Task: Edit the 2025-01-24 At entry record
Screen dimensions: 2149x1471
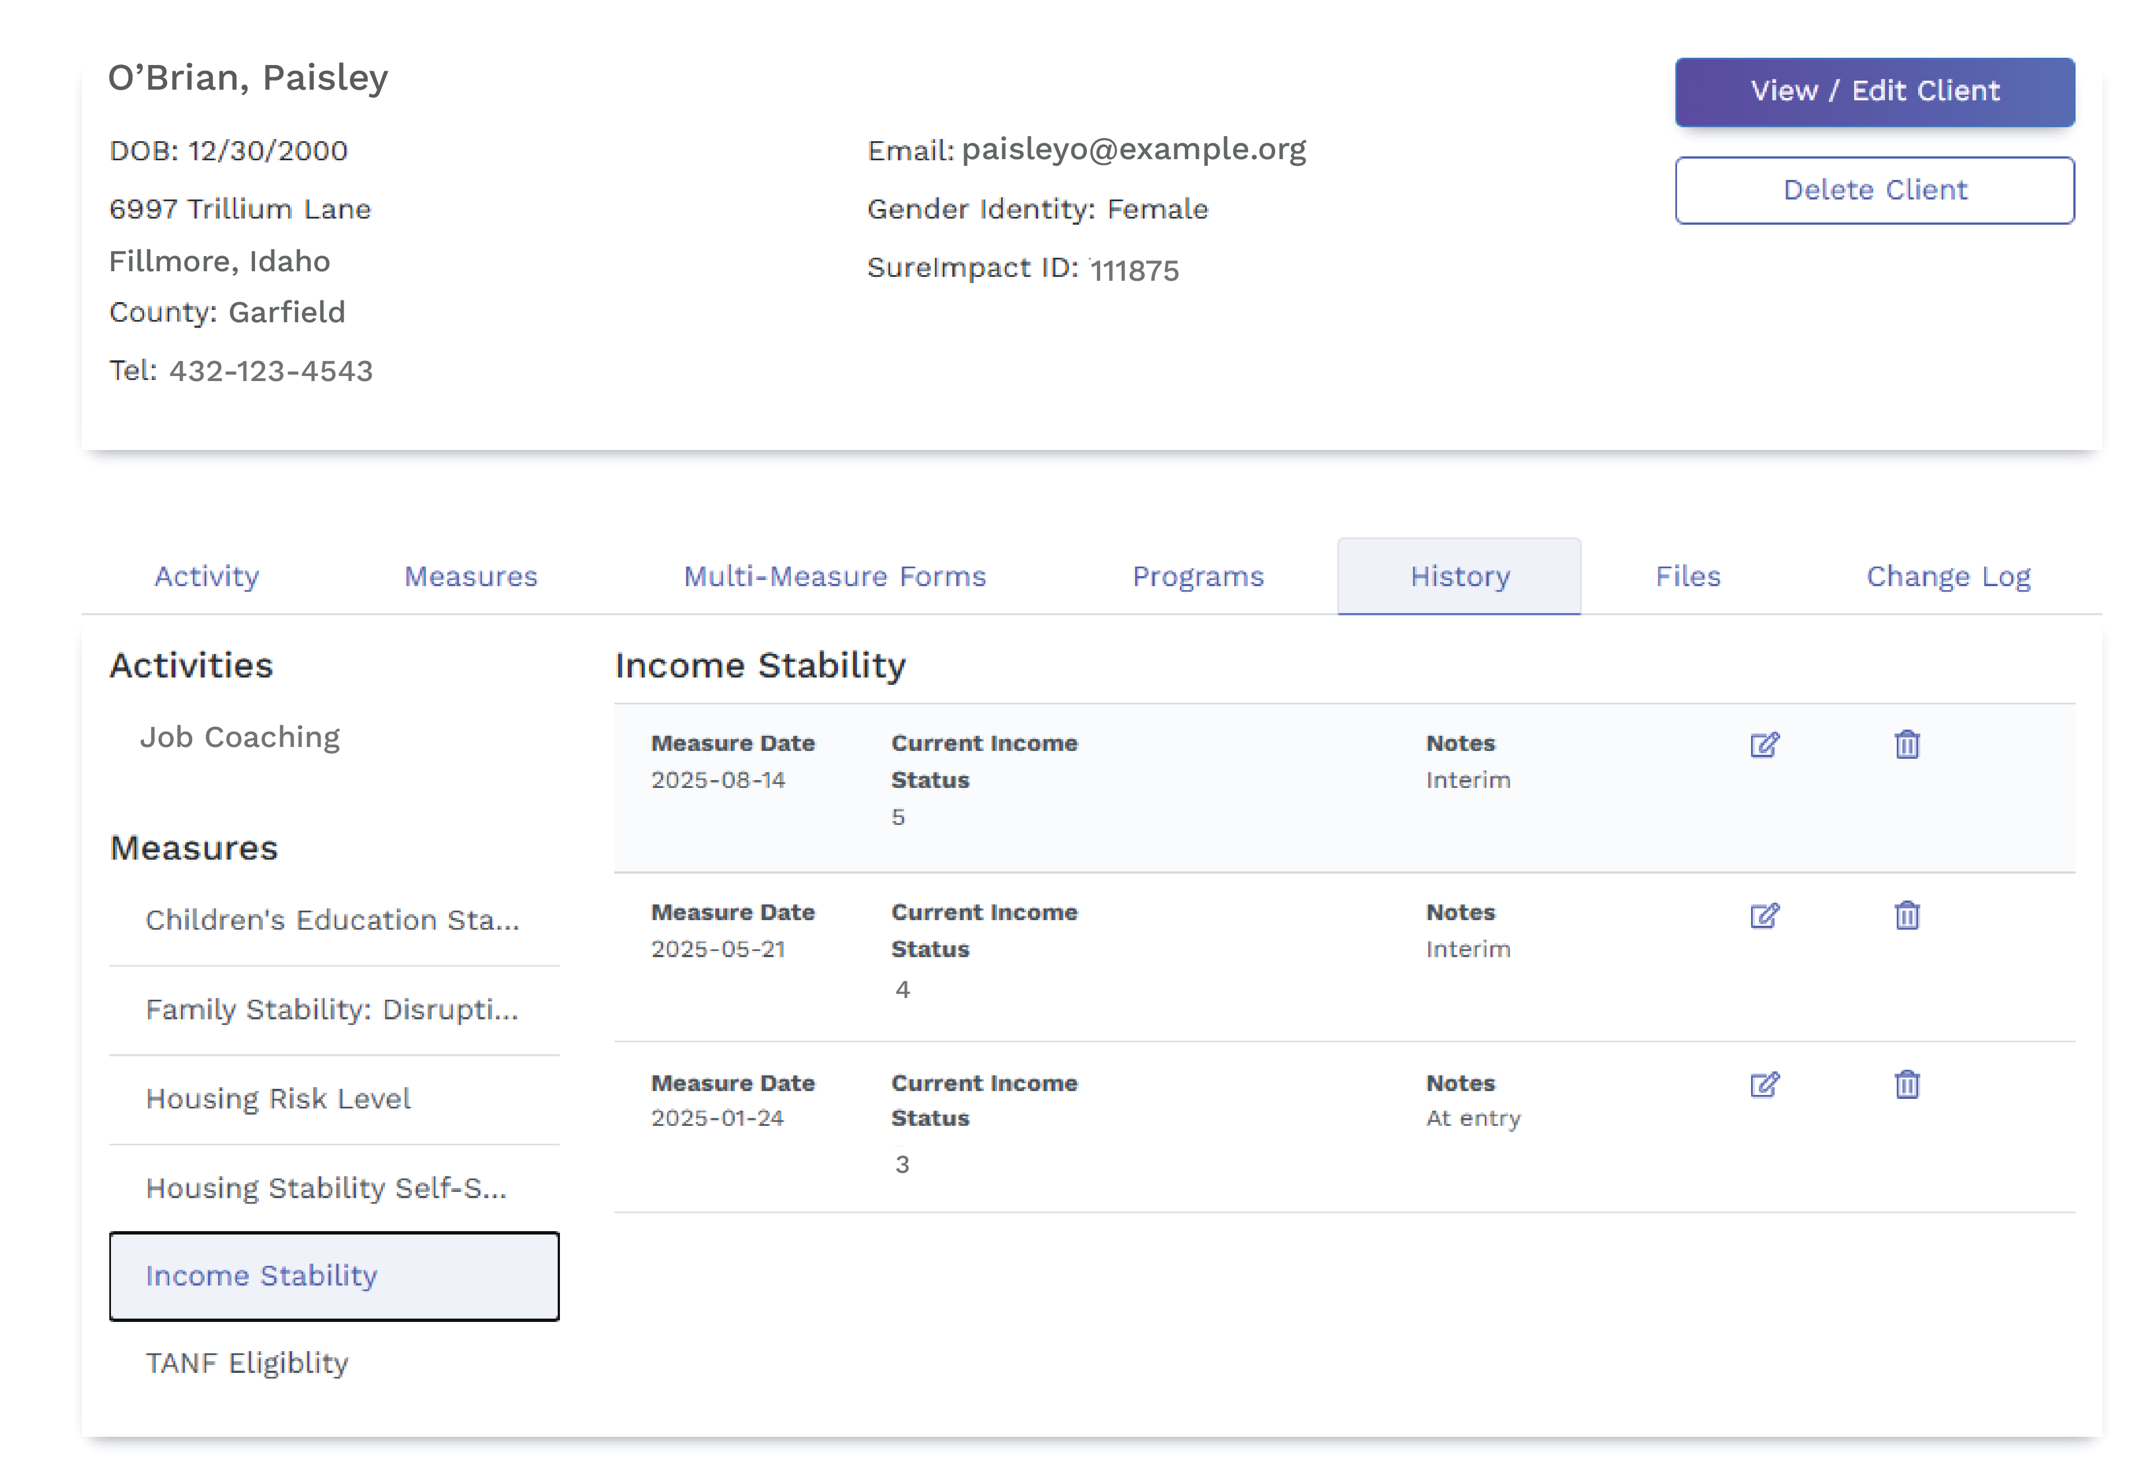Action: [x=1763, y=1084]
